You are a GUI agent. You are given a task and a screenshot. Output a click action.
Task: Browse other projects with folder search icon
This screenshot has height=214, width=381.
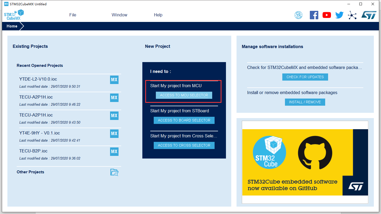click(x=114, y=172)
